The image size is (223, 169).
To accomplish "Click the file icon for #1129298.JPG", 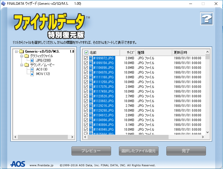I will pyautogui.click(x=91, y=111).
